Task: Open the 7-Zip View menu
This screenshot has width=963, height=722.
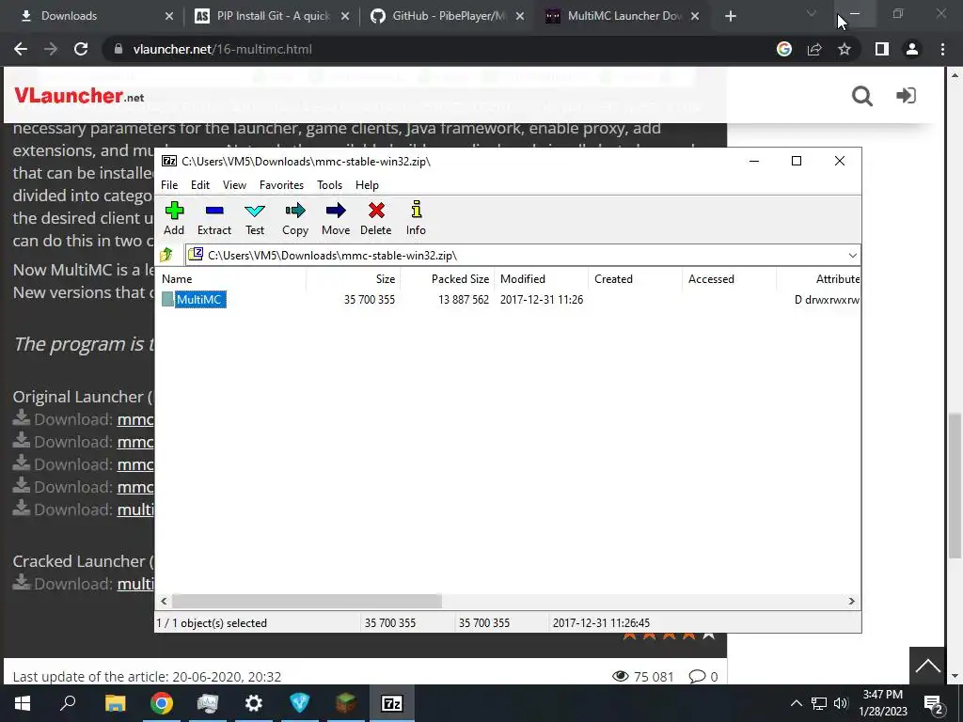Action: (x=234, y=185)
